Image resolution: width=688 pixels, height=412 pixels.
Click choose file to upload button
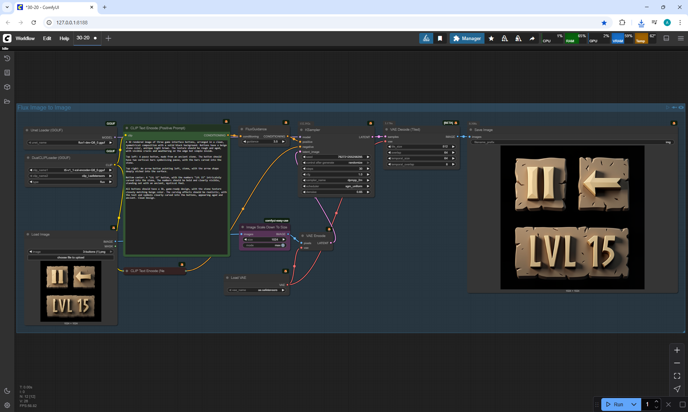click(71, 257)
